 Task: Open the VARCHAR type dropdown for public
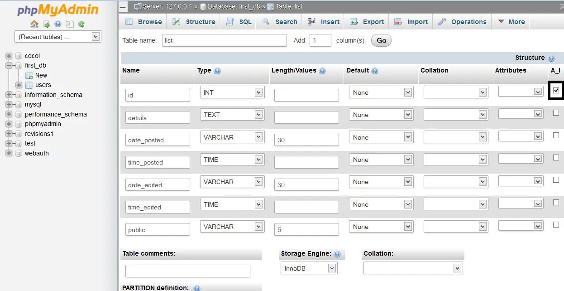[x=232, y=227]
